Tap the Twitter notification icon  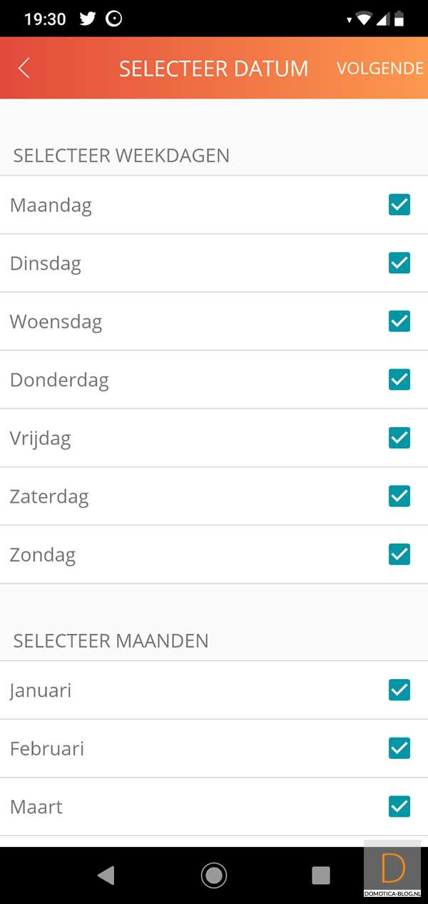(x=88, y=19)
